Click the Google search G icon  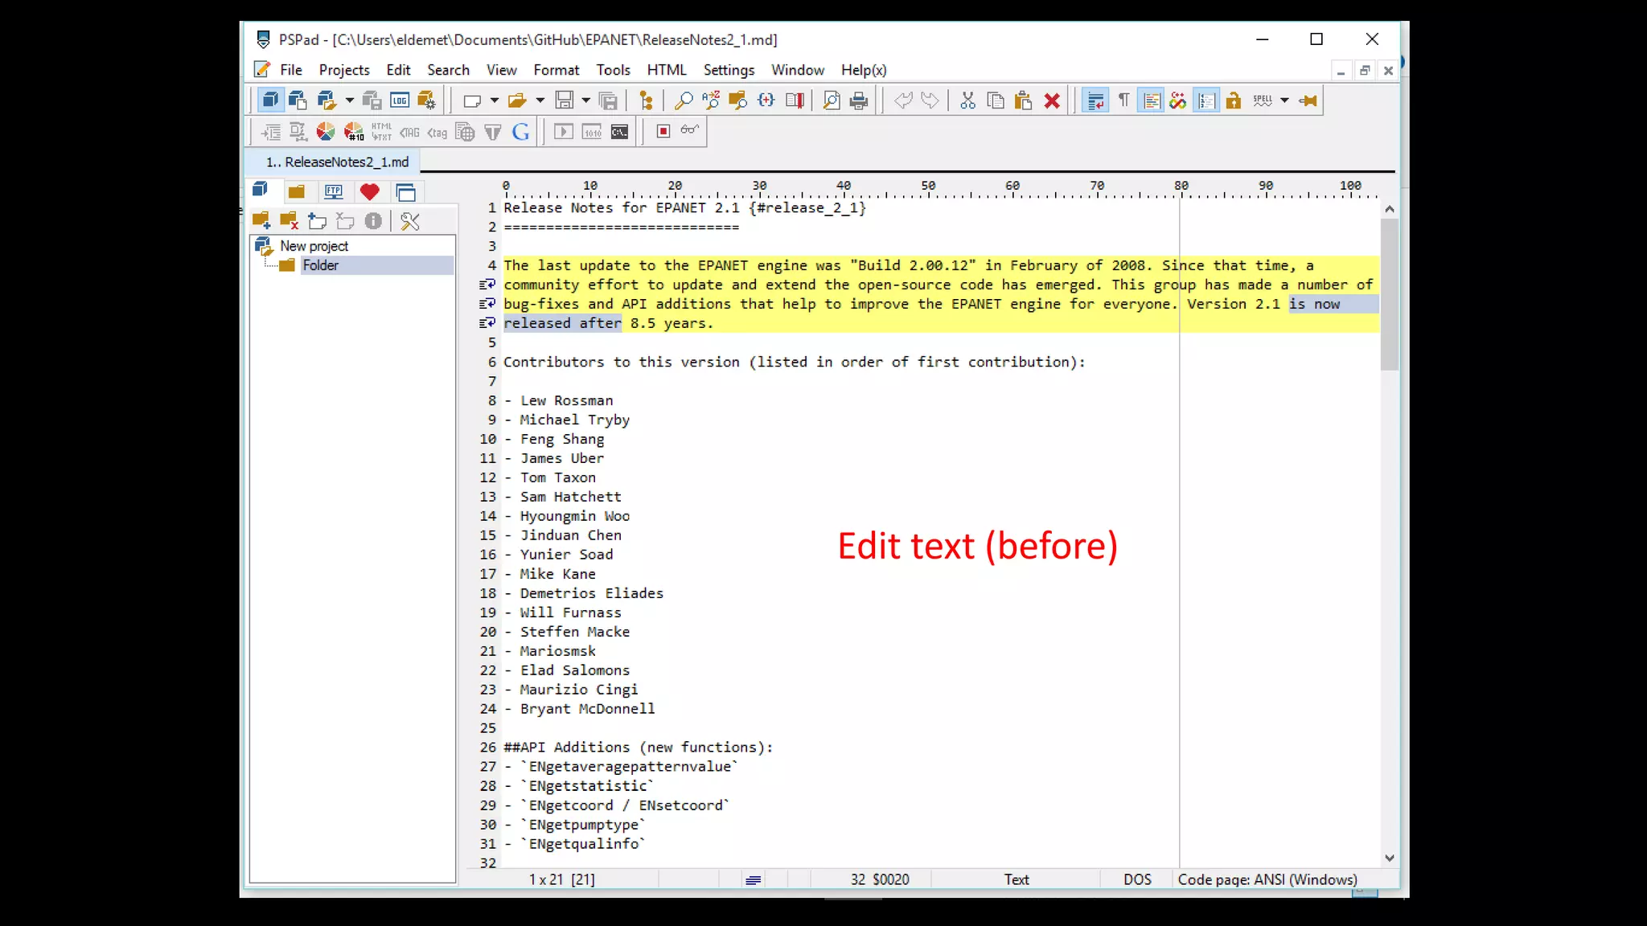[x=521, y=131]
